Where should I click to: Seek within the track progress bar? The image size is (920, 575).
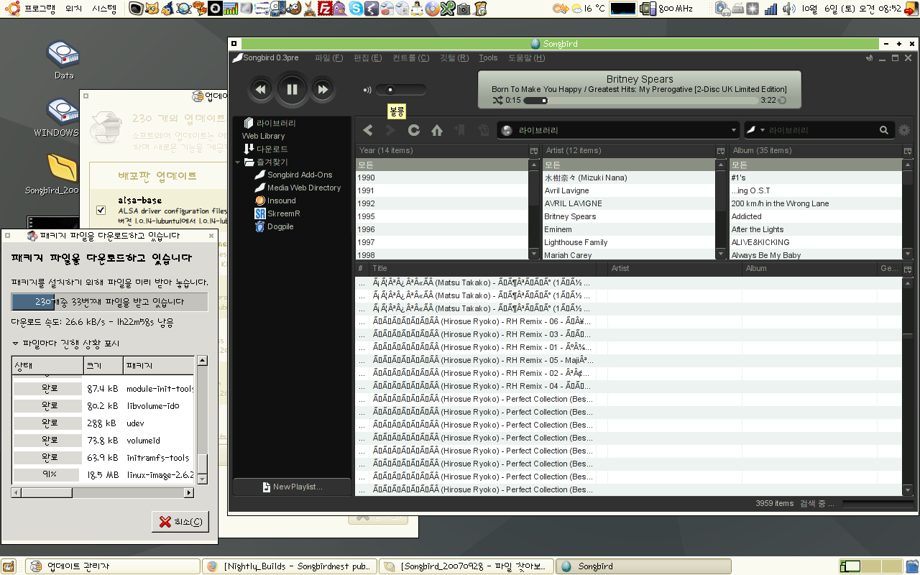(640, 101)
